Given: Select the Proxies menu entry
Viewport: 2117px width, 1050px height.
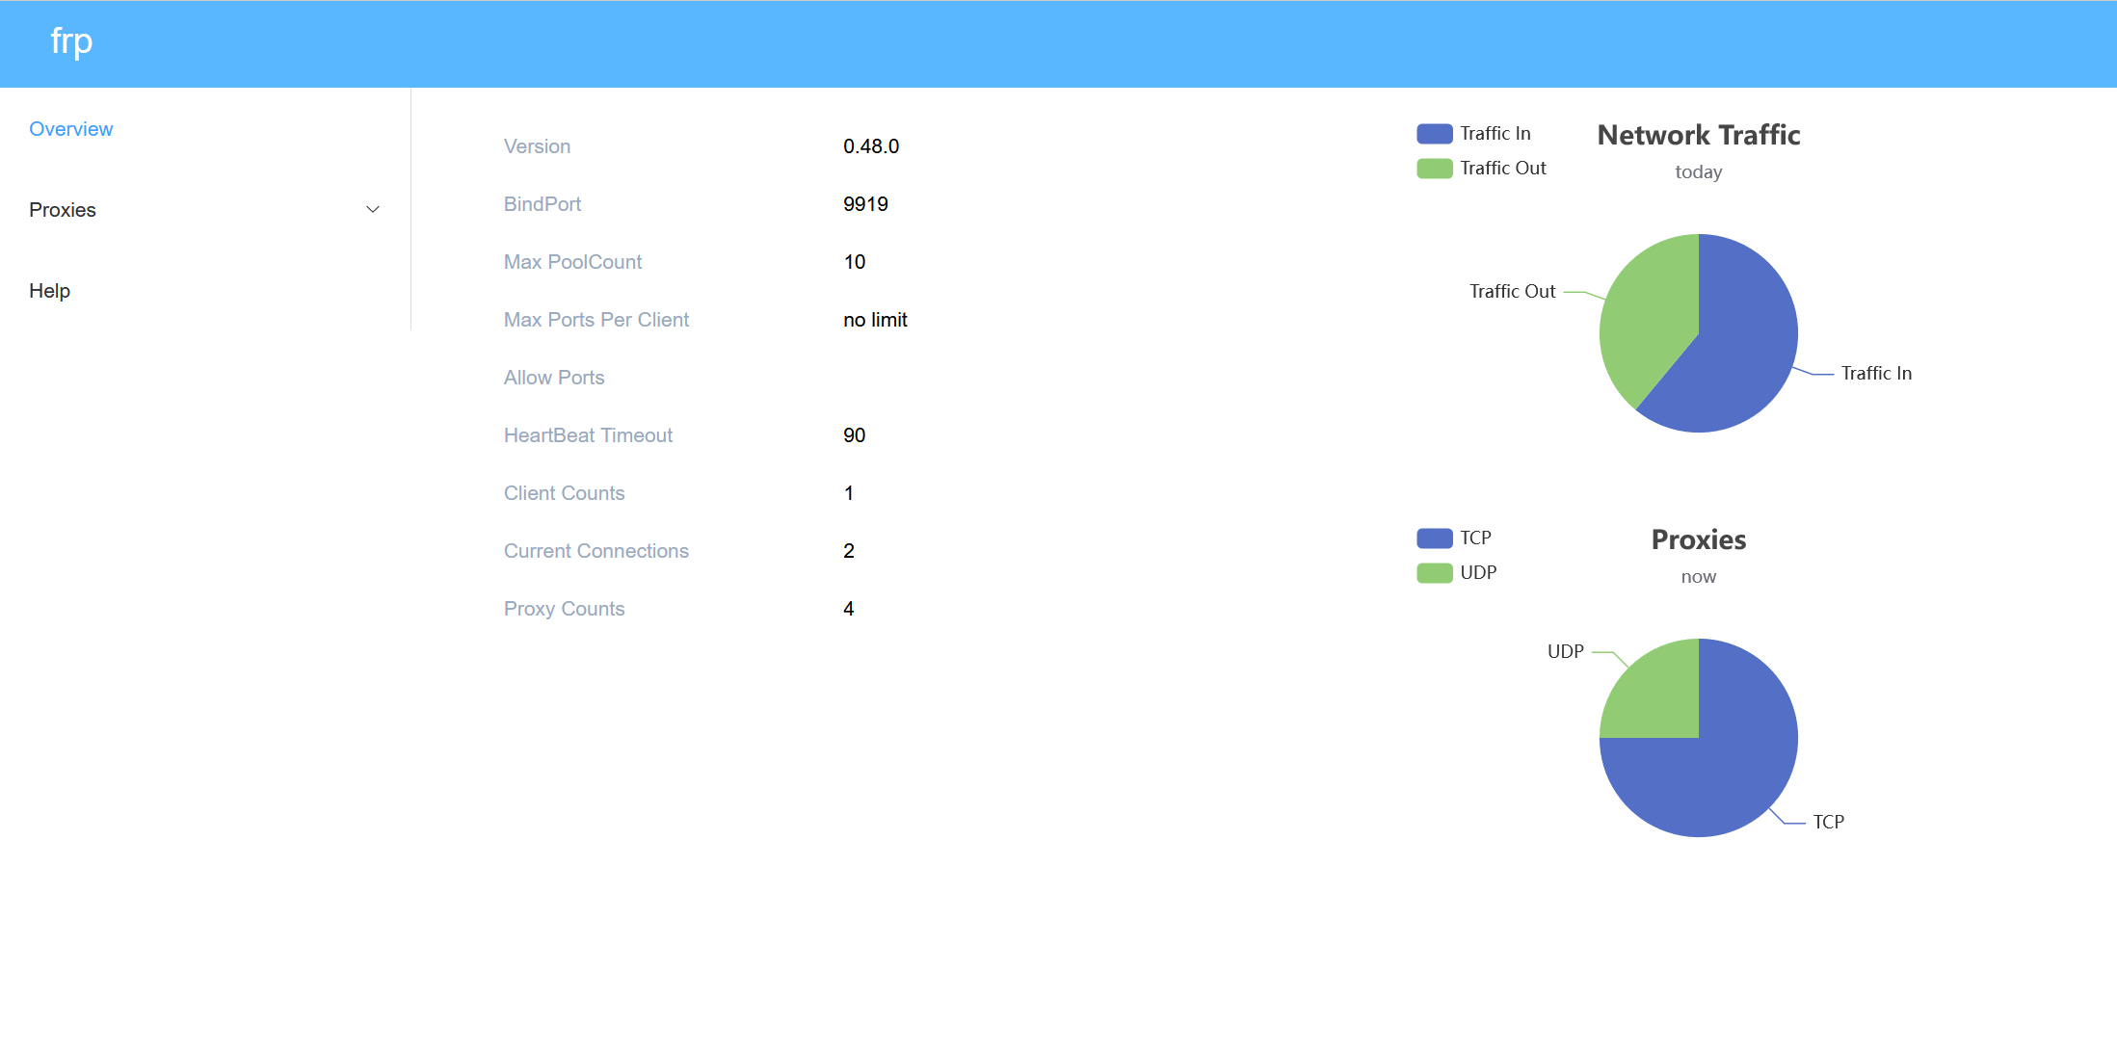Looking at the screenshot, I should pyautogui.click(x=63, y=210).
